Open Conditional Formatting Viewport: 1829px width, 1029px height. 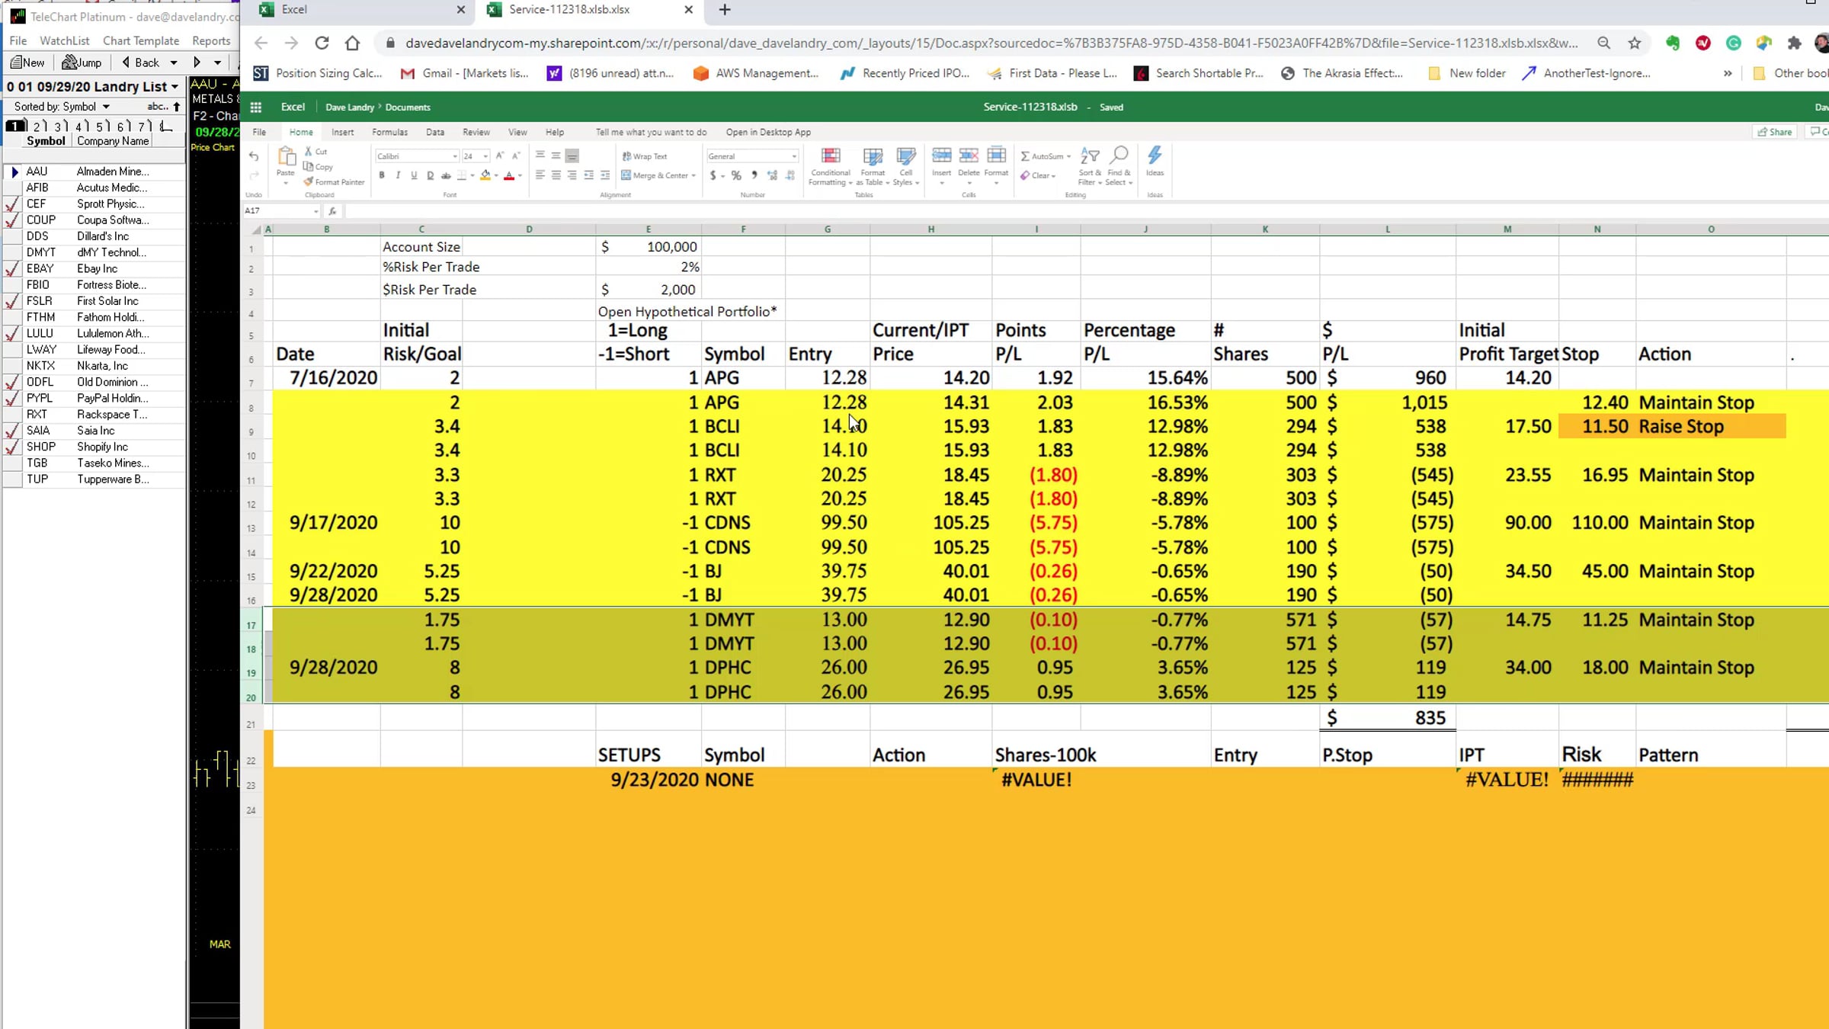pos(831,166)
